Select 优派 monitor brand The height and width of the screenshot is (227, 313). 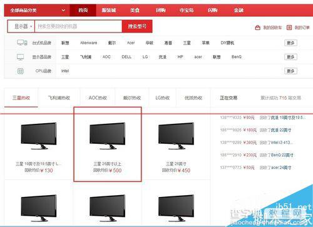(x=162, y=57)
